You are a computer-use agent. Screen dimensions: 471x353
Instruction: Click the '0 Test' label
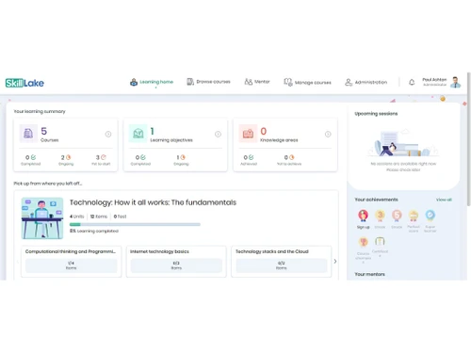tap(120, 217)
